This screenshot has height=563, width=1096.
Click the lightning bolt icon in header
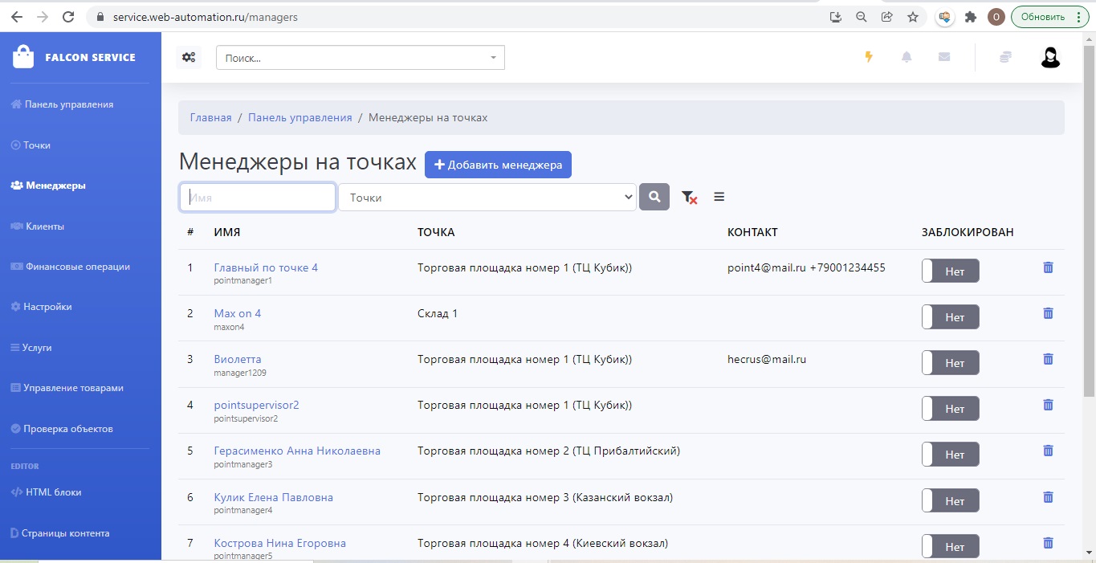tap(868, 57)
